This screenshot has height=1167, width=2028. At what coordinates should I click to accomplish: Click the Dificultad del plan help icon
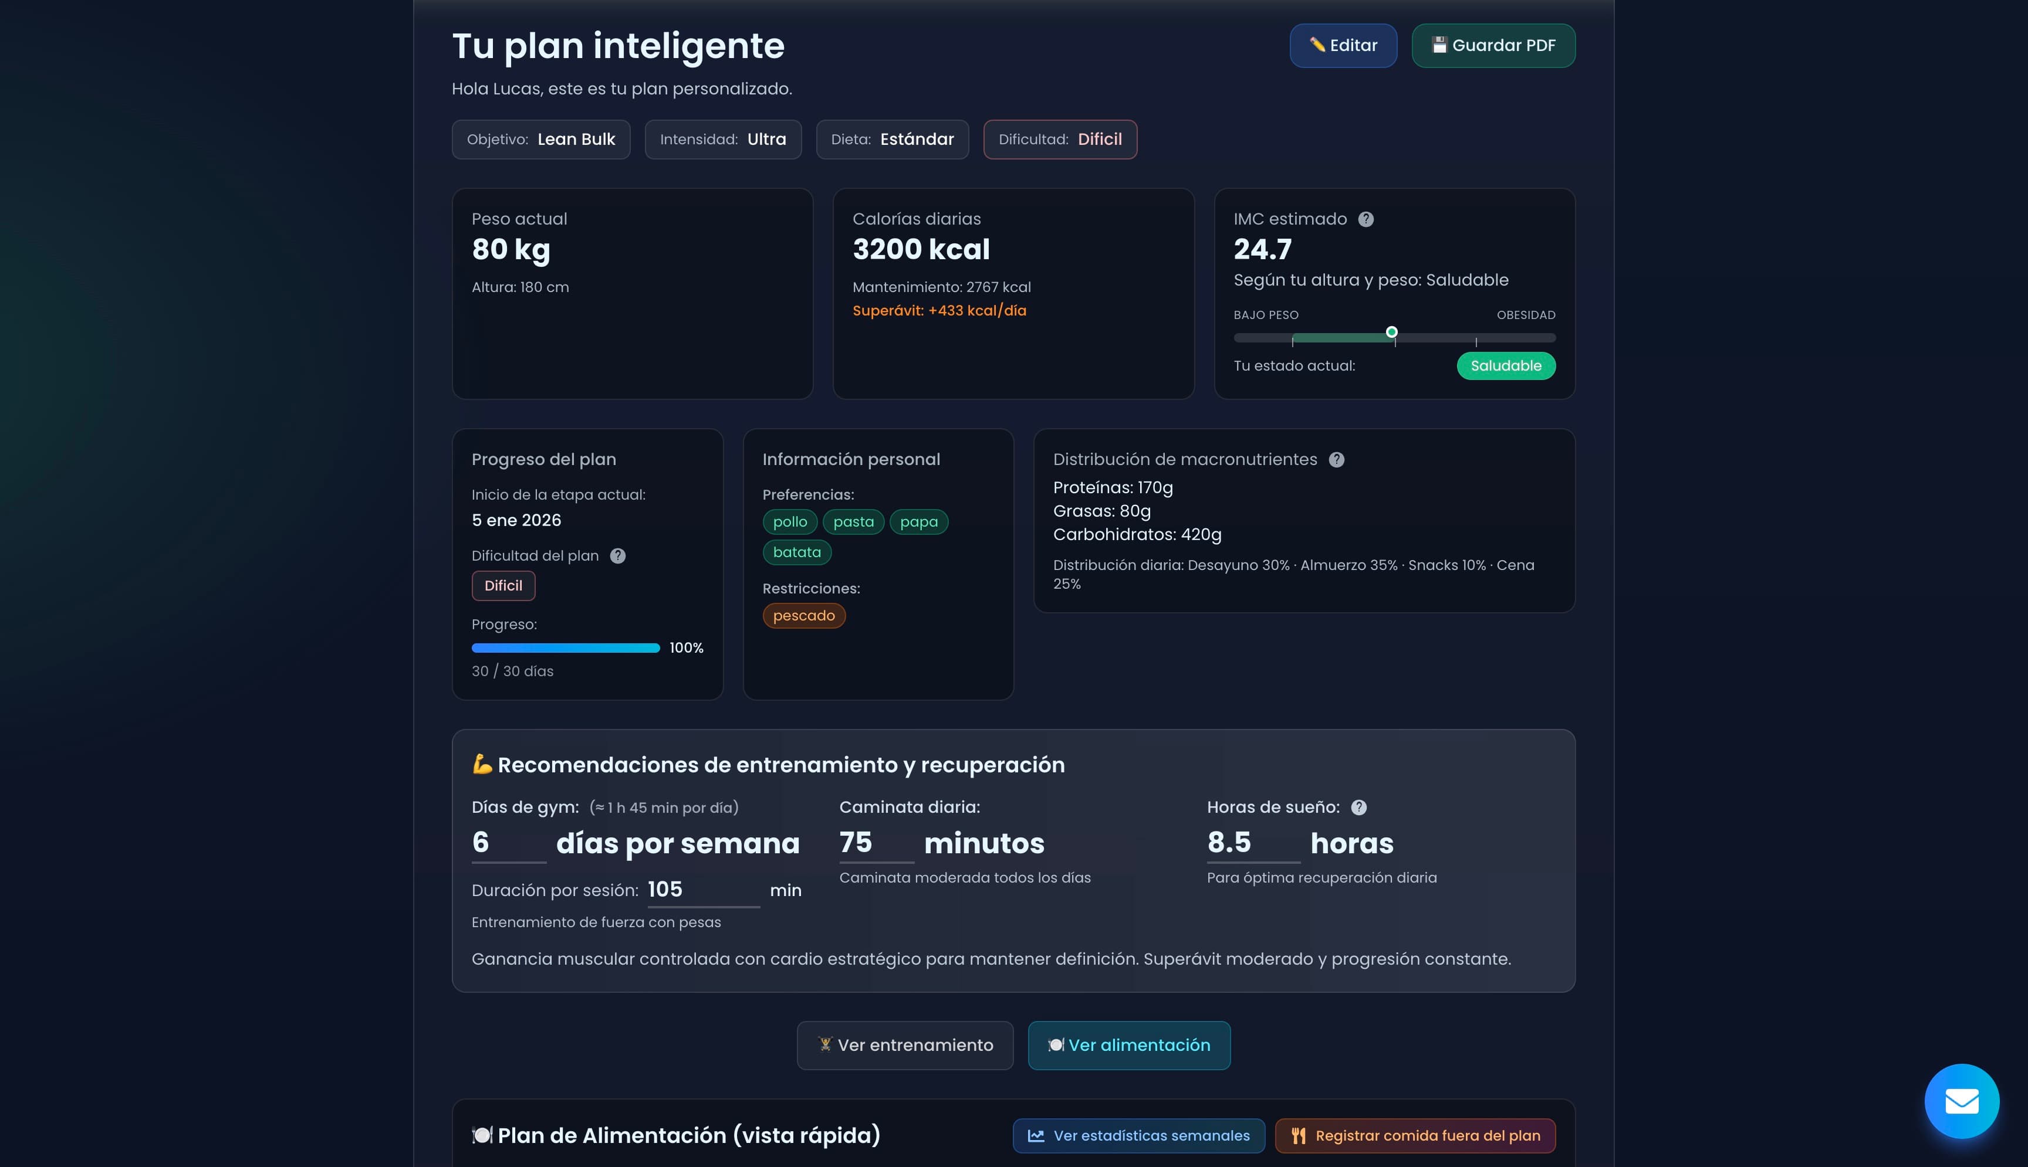(618, 555)
